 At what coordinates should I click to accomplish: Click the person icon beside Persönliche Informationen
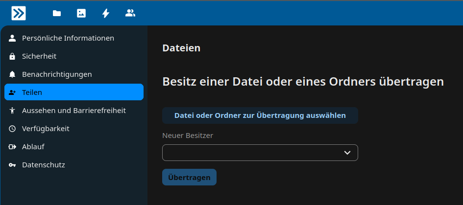tap(13, 38)
